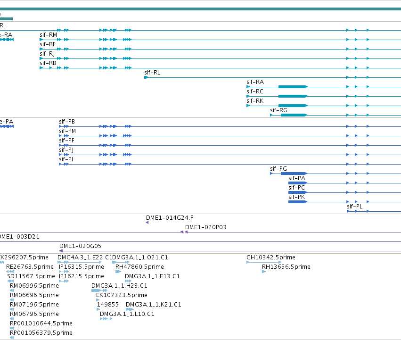Click the 149855 feature label
This screenshot has height=340, width=401.
(107, 305)
